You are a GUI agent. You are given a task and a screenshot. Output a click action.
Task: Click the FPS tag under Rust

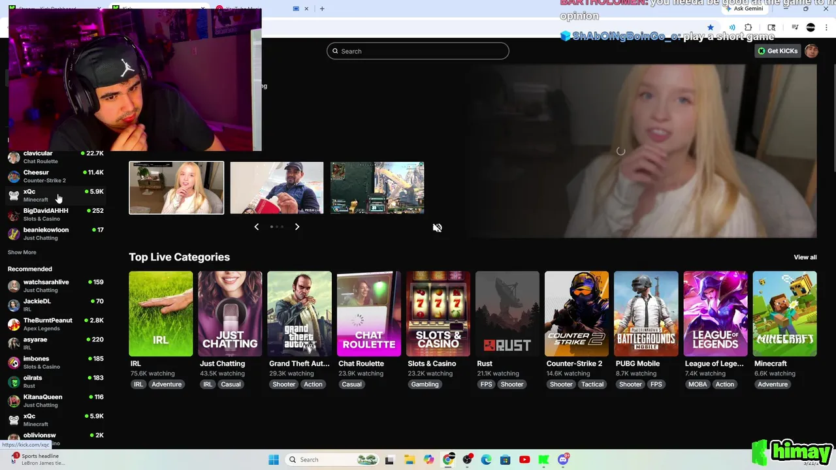[x=486, y=384]
